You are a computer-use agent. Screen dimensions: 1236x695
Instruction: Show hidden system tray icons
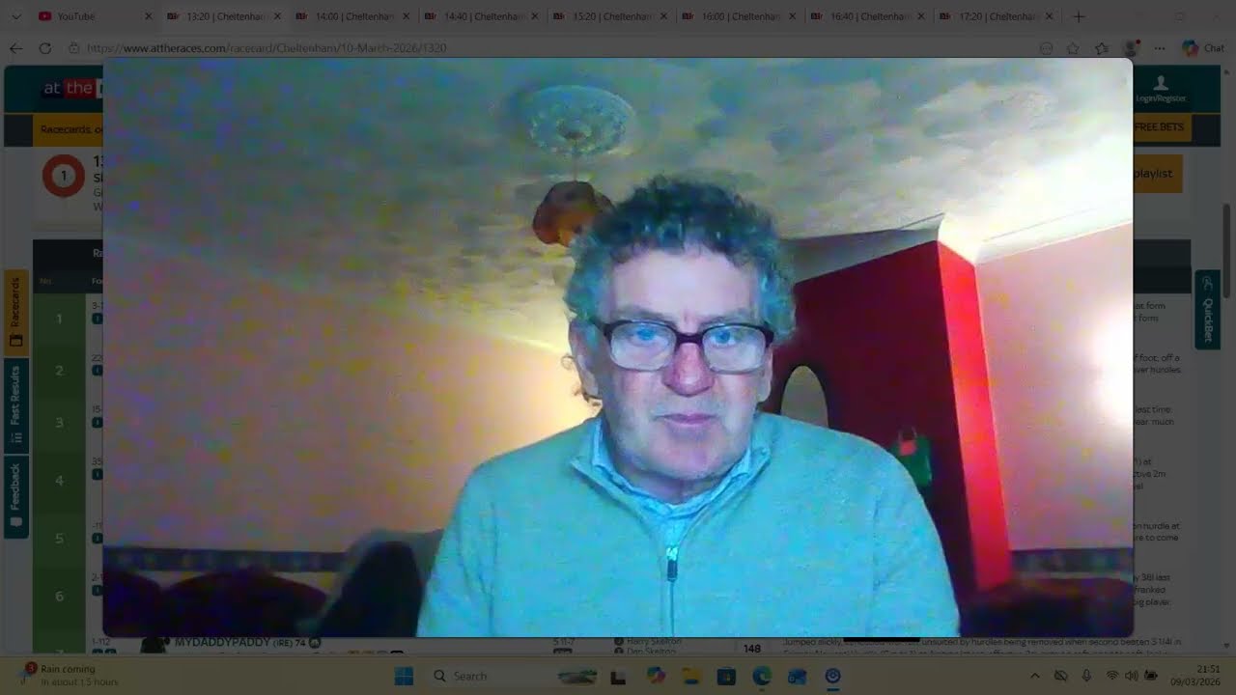[x=1034, y=676]
